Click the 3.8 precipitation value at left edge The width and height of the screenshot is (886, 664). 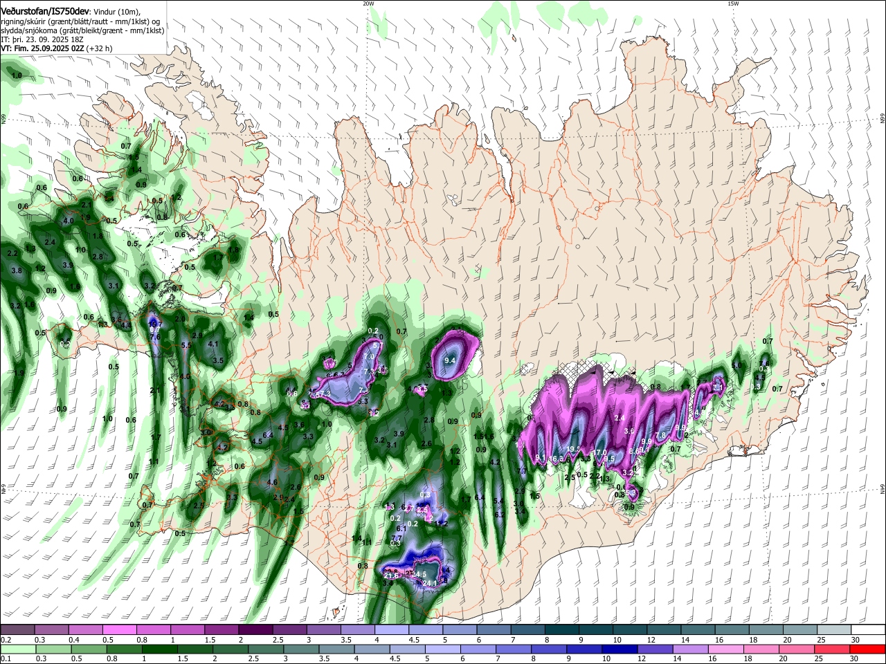tap(17, 270)
